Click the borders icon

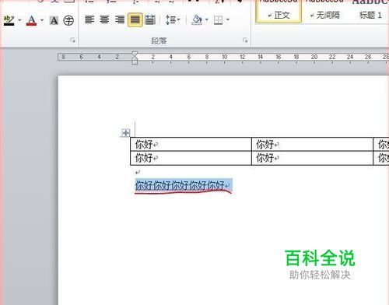pos(218,20)
